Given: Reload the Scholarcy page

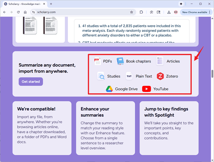Looking at the screenshot, I should 18,12.
